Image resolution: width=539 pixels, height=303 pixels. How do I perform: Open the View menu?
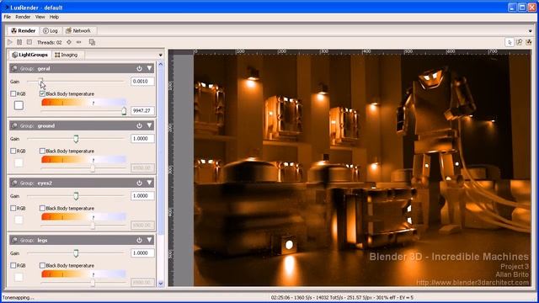(40, 17)
